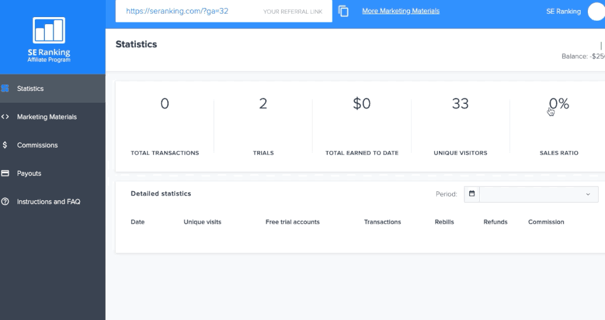Click the Free trial accounts column header
The image size is (605, 320).
pyautogui.click(x=292, y=222)
